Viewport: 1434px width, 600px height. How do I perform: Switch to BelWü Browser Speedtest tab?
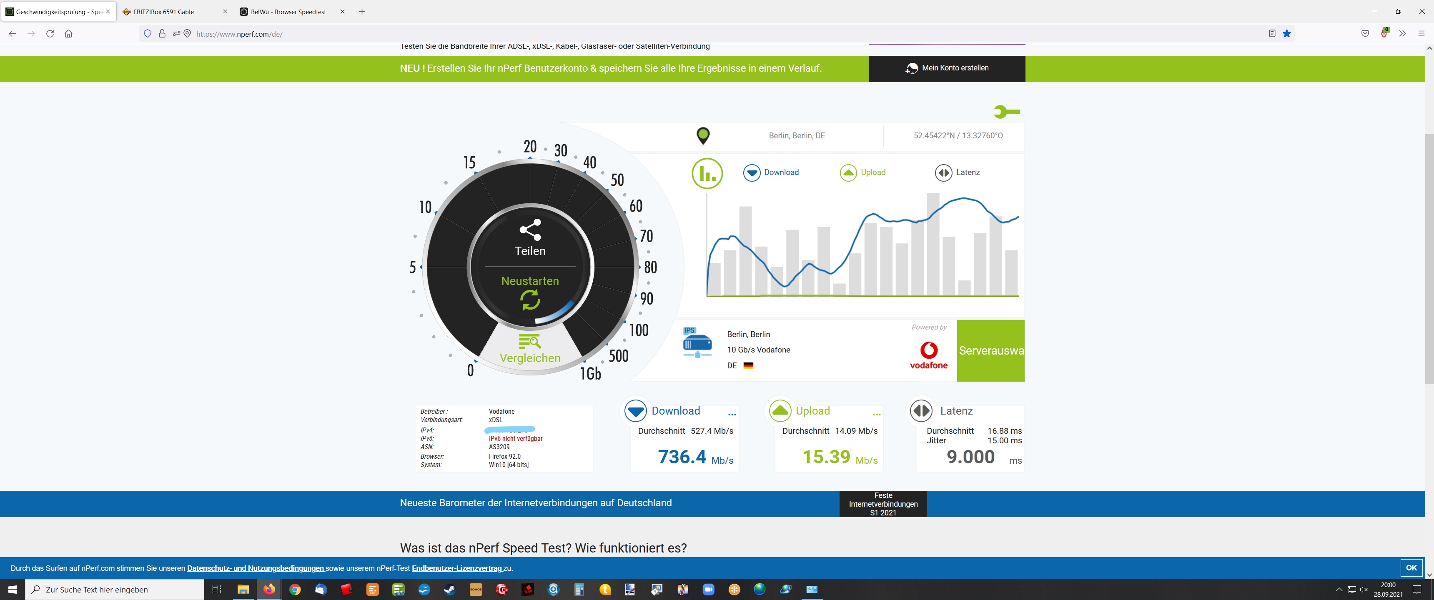[288, 12]
